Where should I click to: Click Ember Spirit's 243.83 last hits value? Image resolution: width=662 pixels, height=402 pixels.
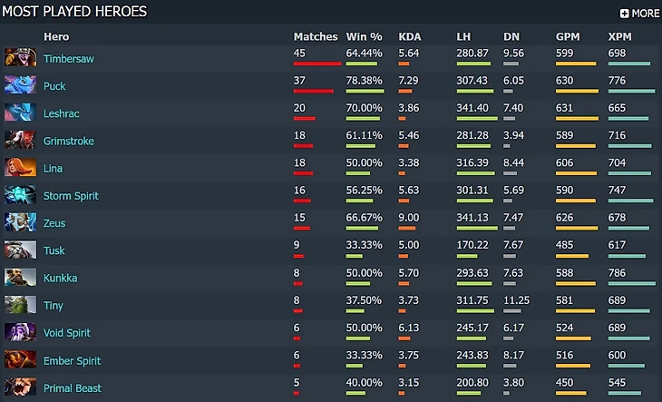tap(472, 355)
